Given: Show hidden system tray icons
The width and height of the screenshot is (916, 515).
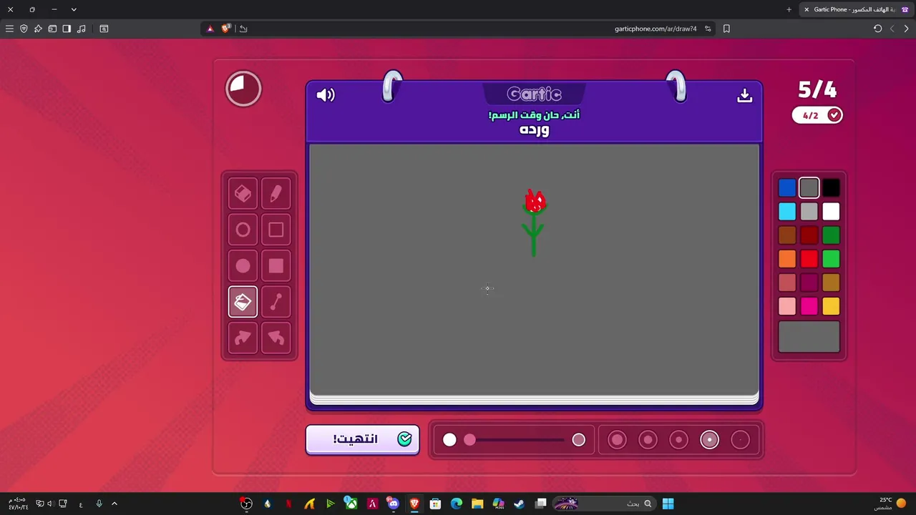Looking at the screenshot, I should point(114,504).
